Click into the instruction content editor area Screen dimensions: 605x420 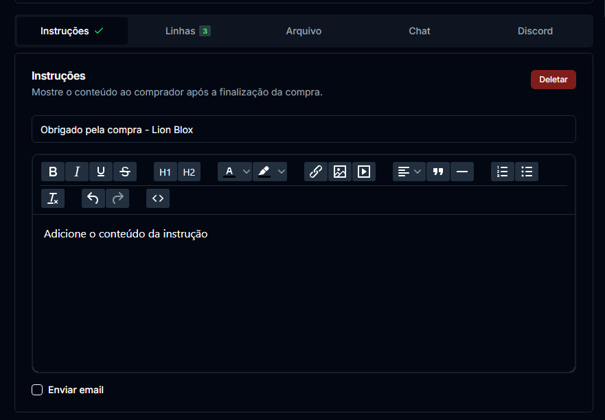point(304,293)
